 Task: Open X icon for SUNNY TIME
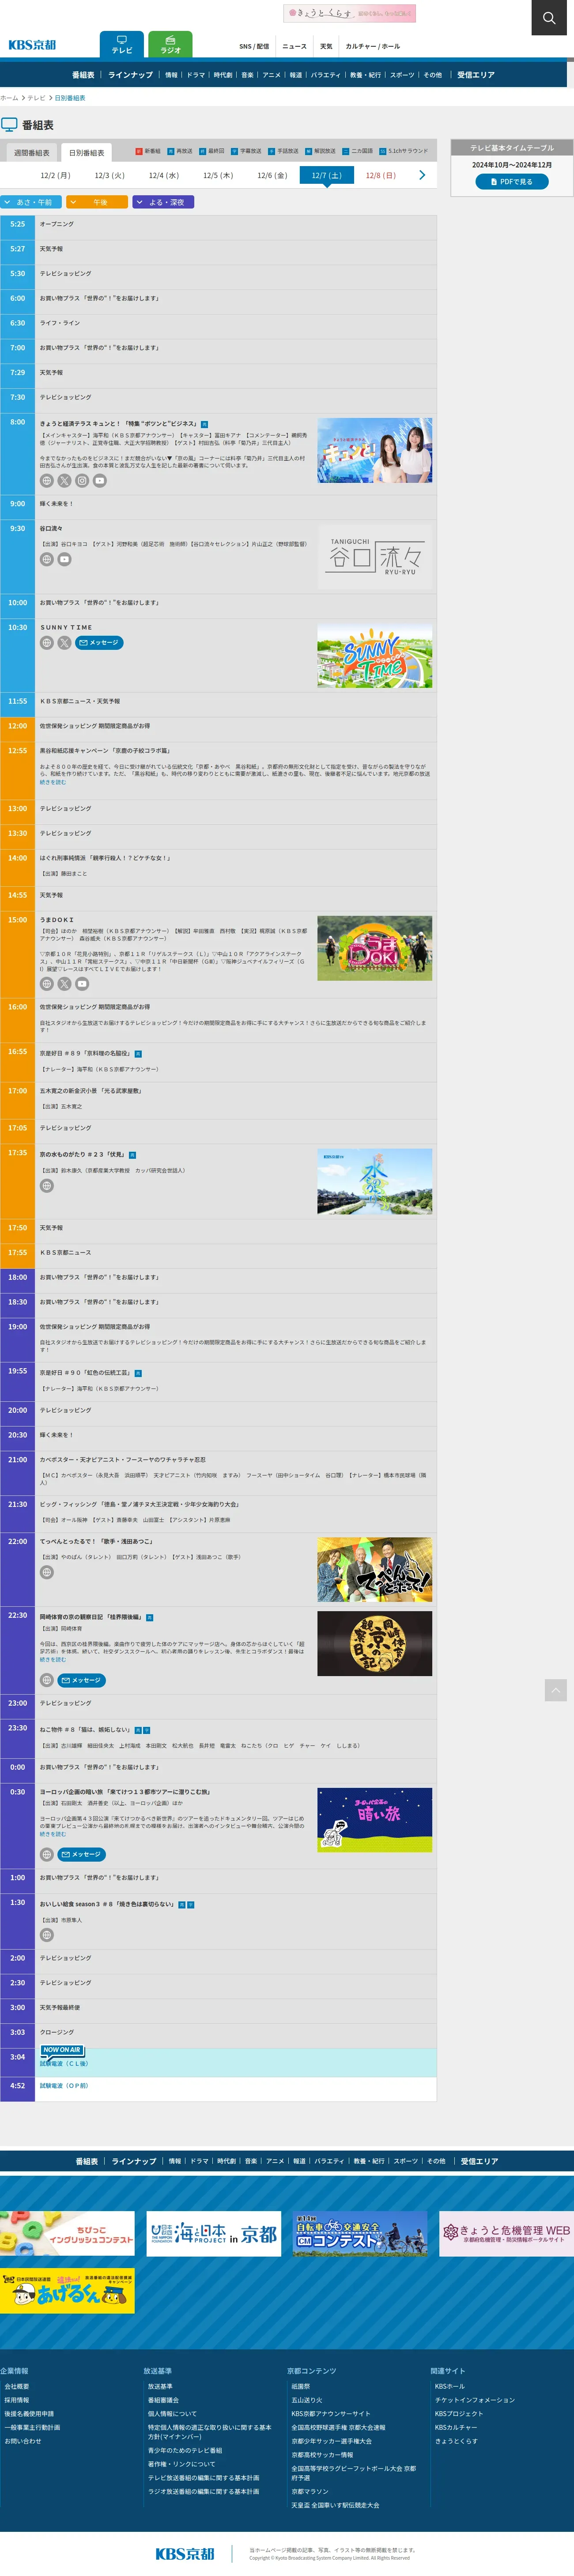click(x=64, y=643)
